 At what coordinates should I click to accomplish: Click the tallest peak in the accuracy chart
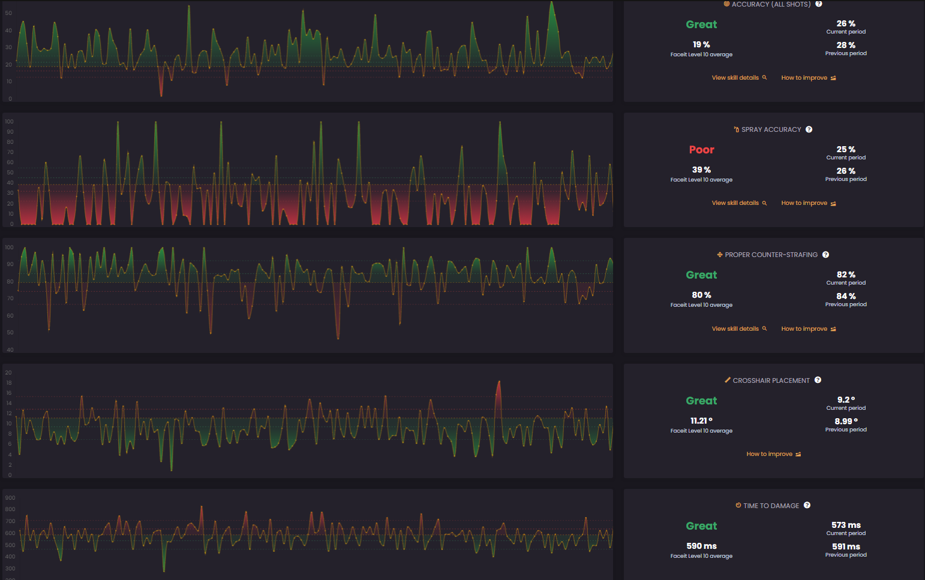pyautogui.click(x=552, y=3)
